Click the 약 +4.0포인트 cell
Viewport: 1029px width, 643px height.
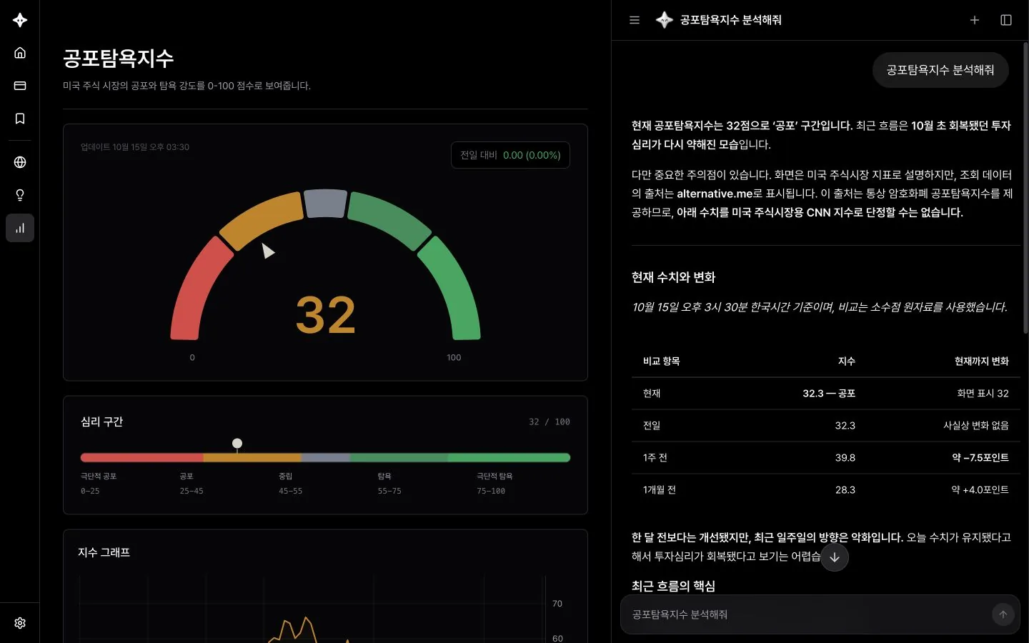pyautogui.click(x=980, y=489)
